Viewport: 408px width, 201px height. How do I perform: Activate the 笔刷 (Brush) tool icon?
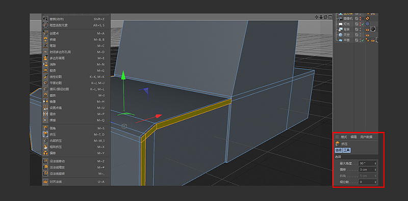point(45,46)
